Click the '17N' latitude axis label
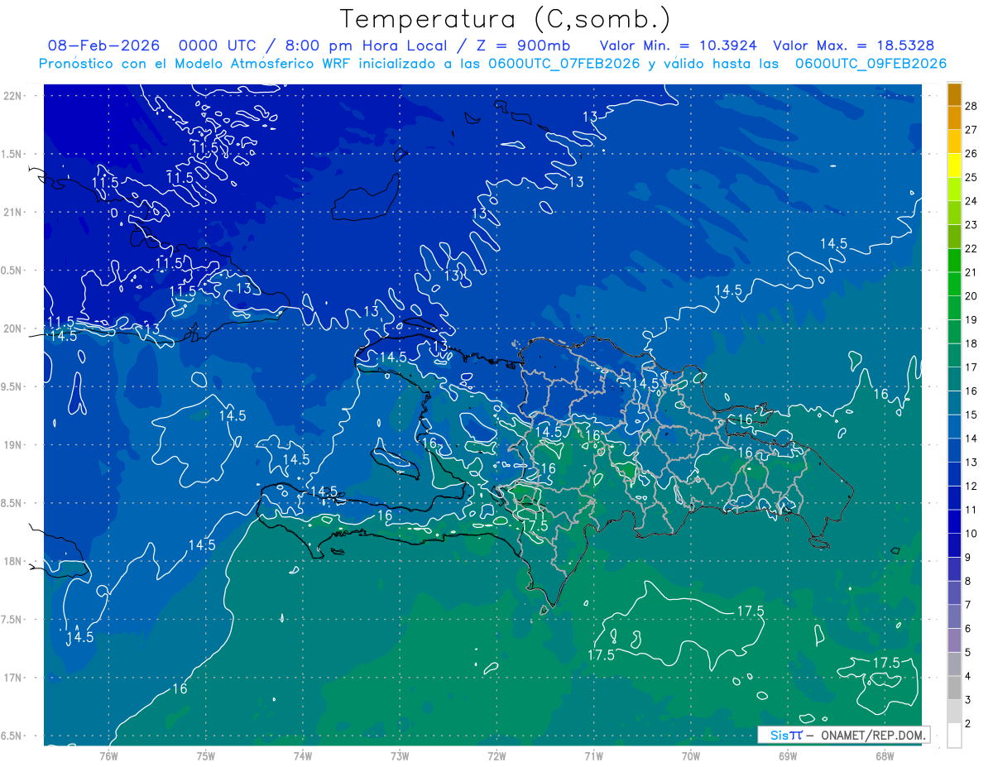Image resolution: width=993 pixels, height=767 pixels. (x=12, y=678)
